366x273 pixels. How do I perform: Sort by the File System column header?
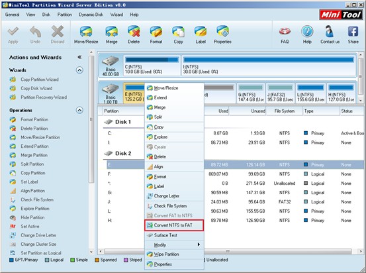(285, 111)
